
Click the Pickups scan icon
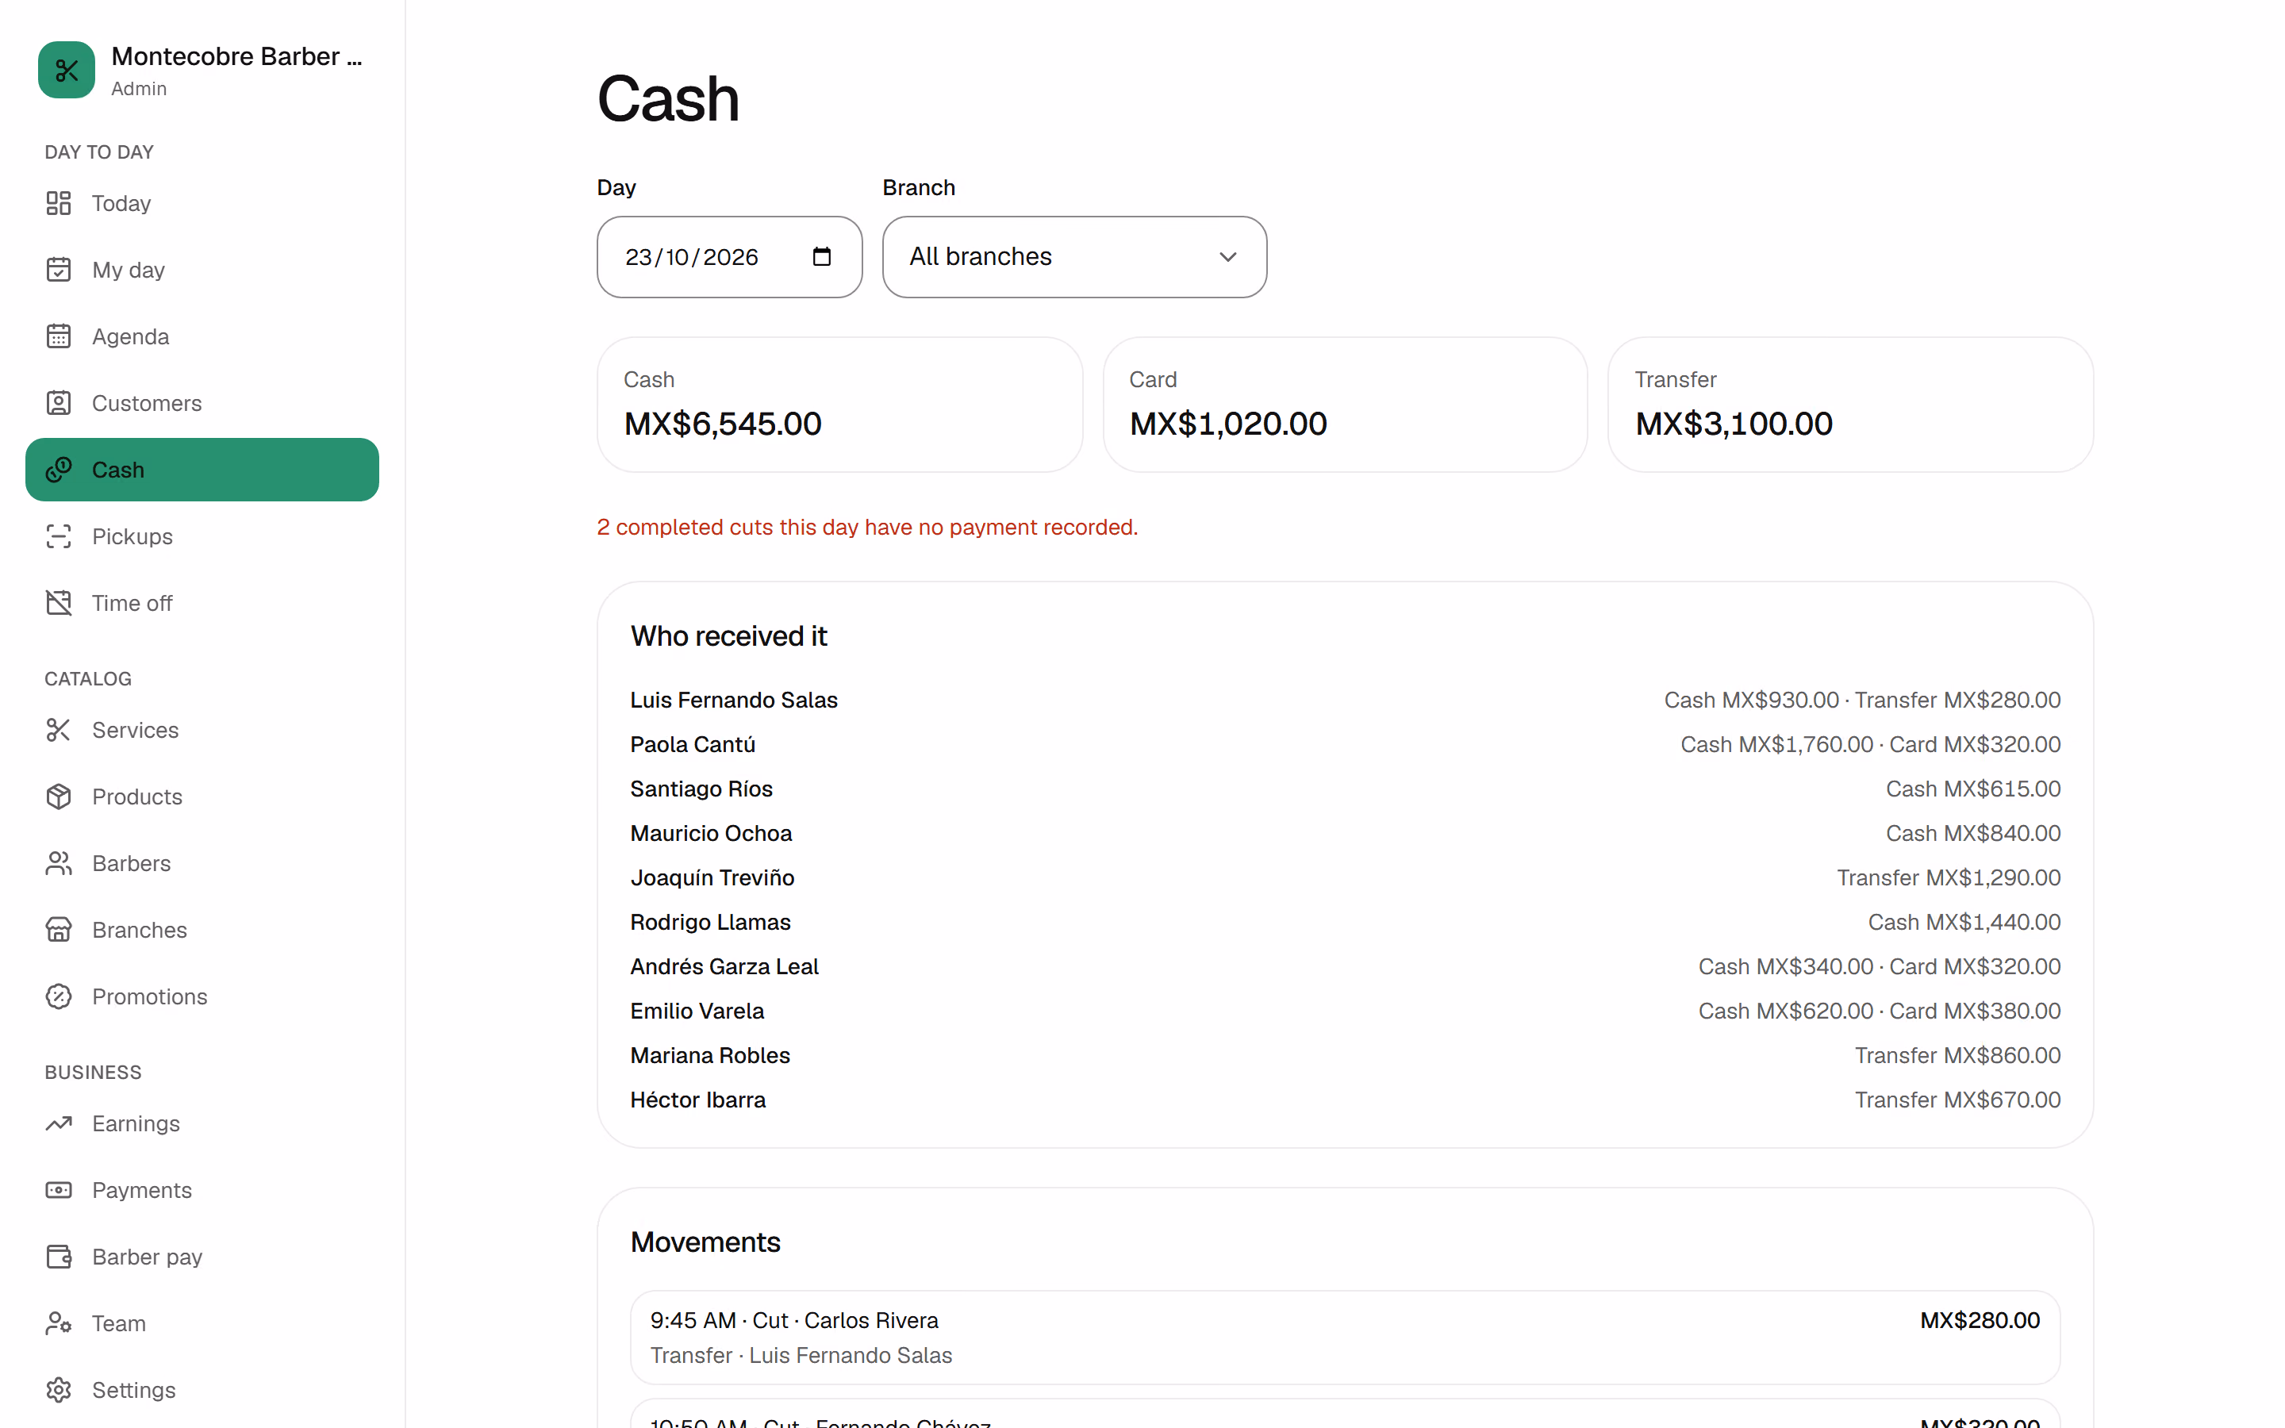pos(59,536)
